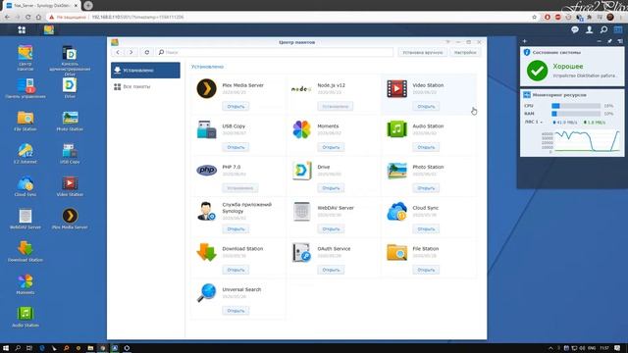Click Node.js v12 package icon

(x=301, y=88)
